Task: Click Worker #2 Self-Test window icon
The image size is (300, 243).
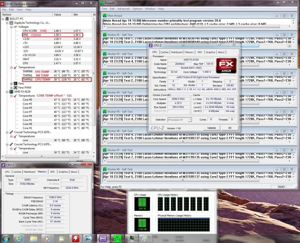Action: click(105, 54)
